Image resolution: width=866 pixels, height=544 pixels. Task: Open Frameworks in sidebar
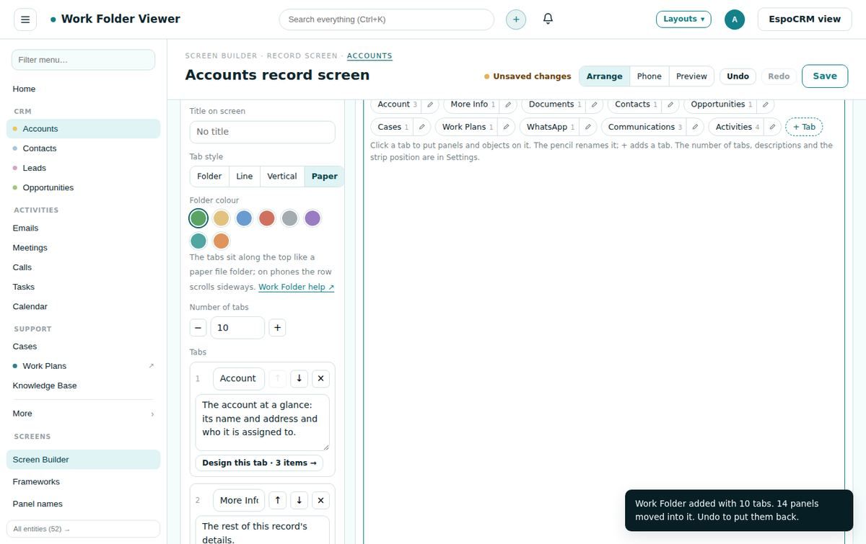click(84, 482)
